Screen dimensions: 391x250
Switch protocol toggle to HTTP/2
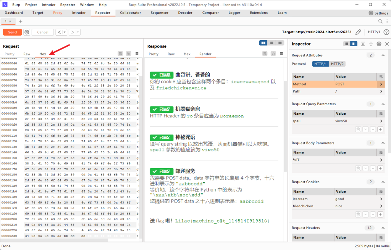336,64
